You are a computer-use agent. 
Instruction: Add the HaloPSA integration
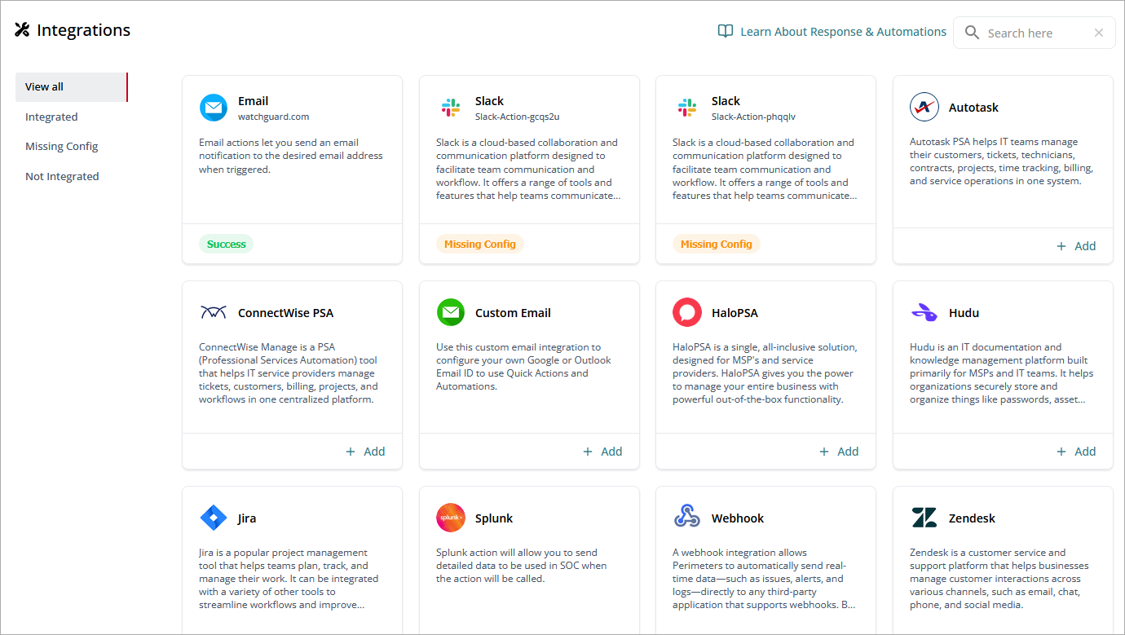point(839,452)
